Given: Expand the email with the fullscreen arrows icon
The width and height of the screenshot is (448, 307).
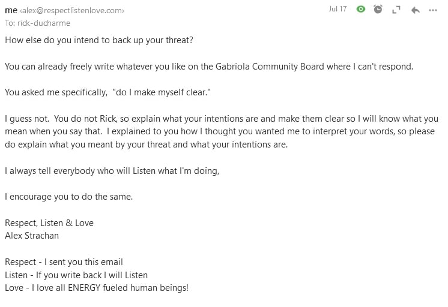Looking at the screenshot, I should 396,10.
